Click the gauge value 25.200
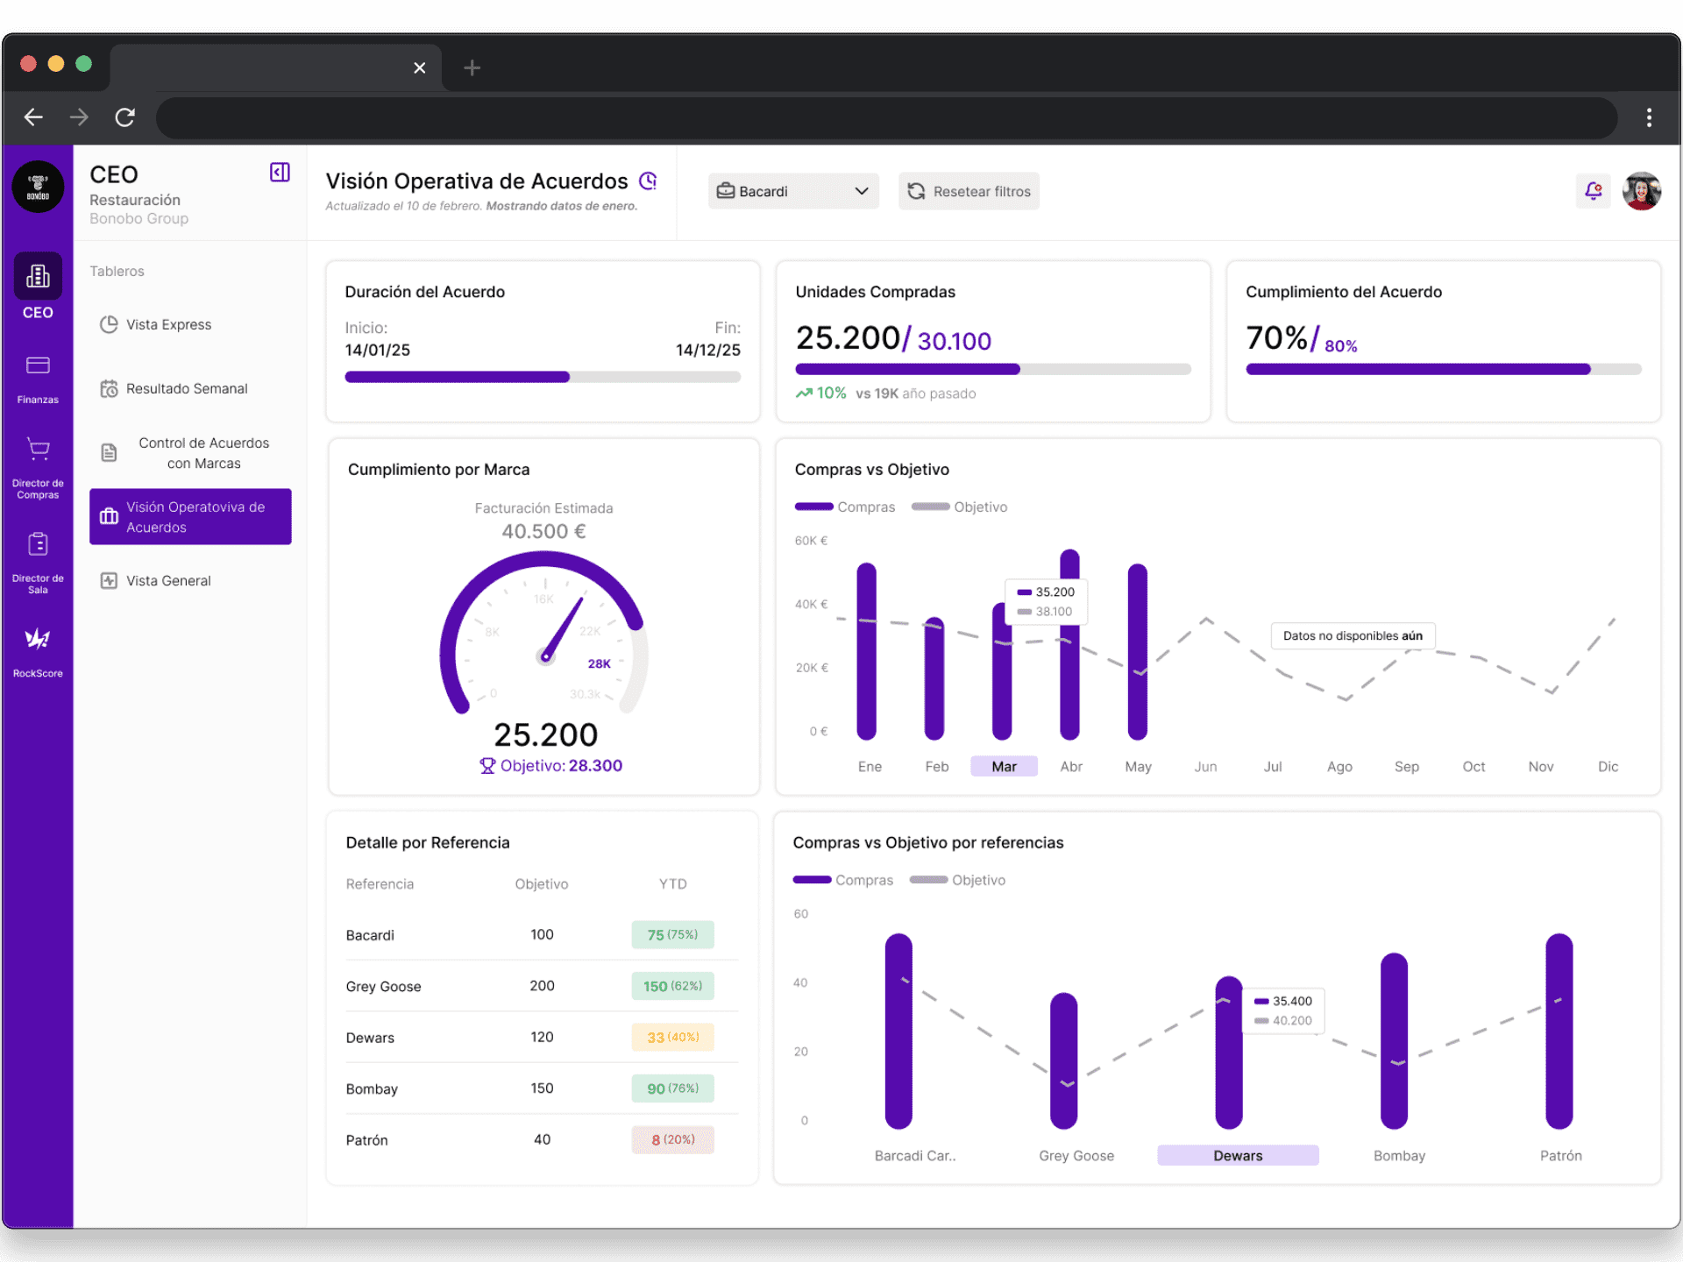Screen dimensions: 1683x1262 [x=545, y=734]
